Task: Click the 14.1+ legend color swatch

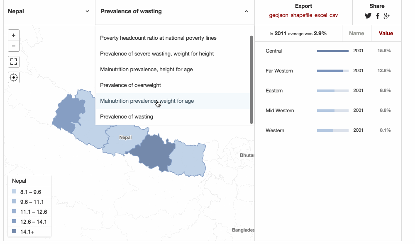Action: [14, 232]
